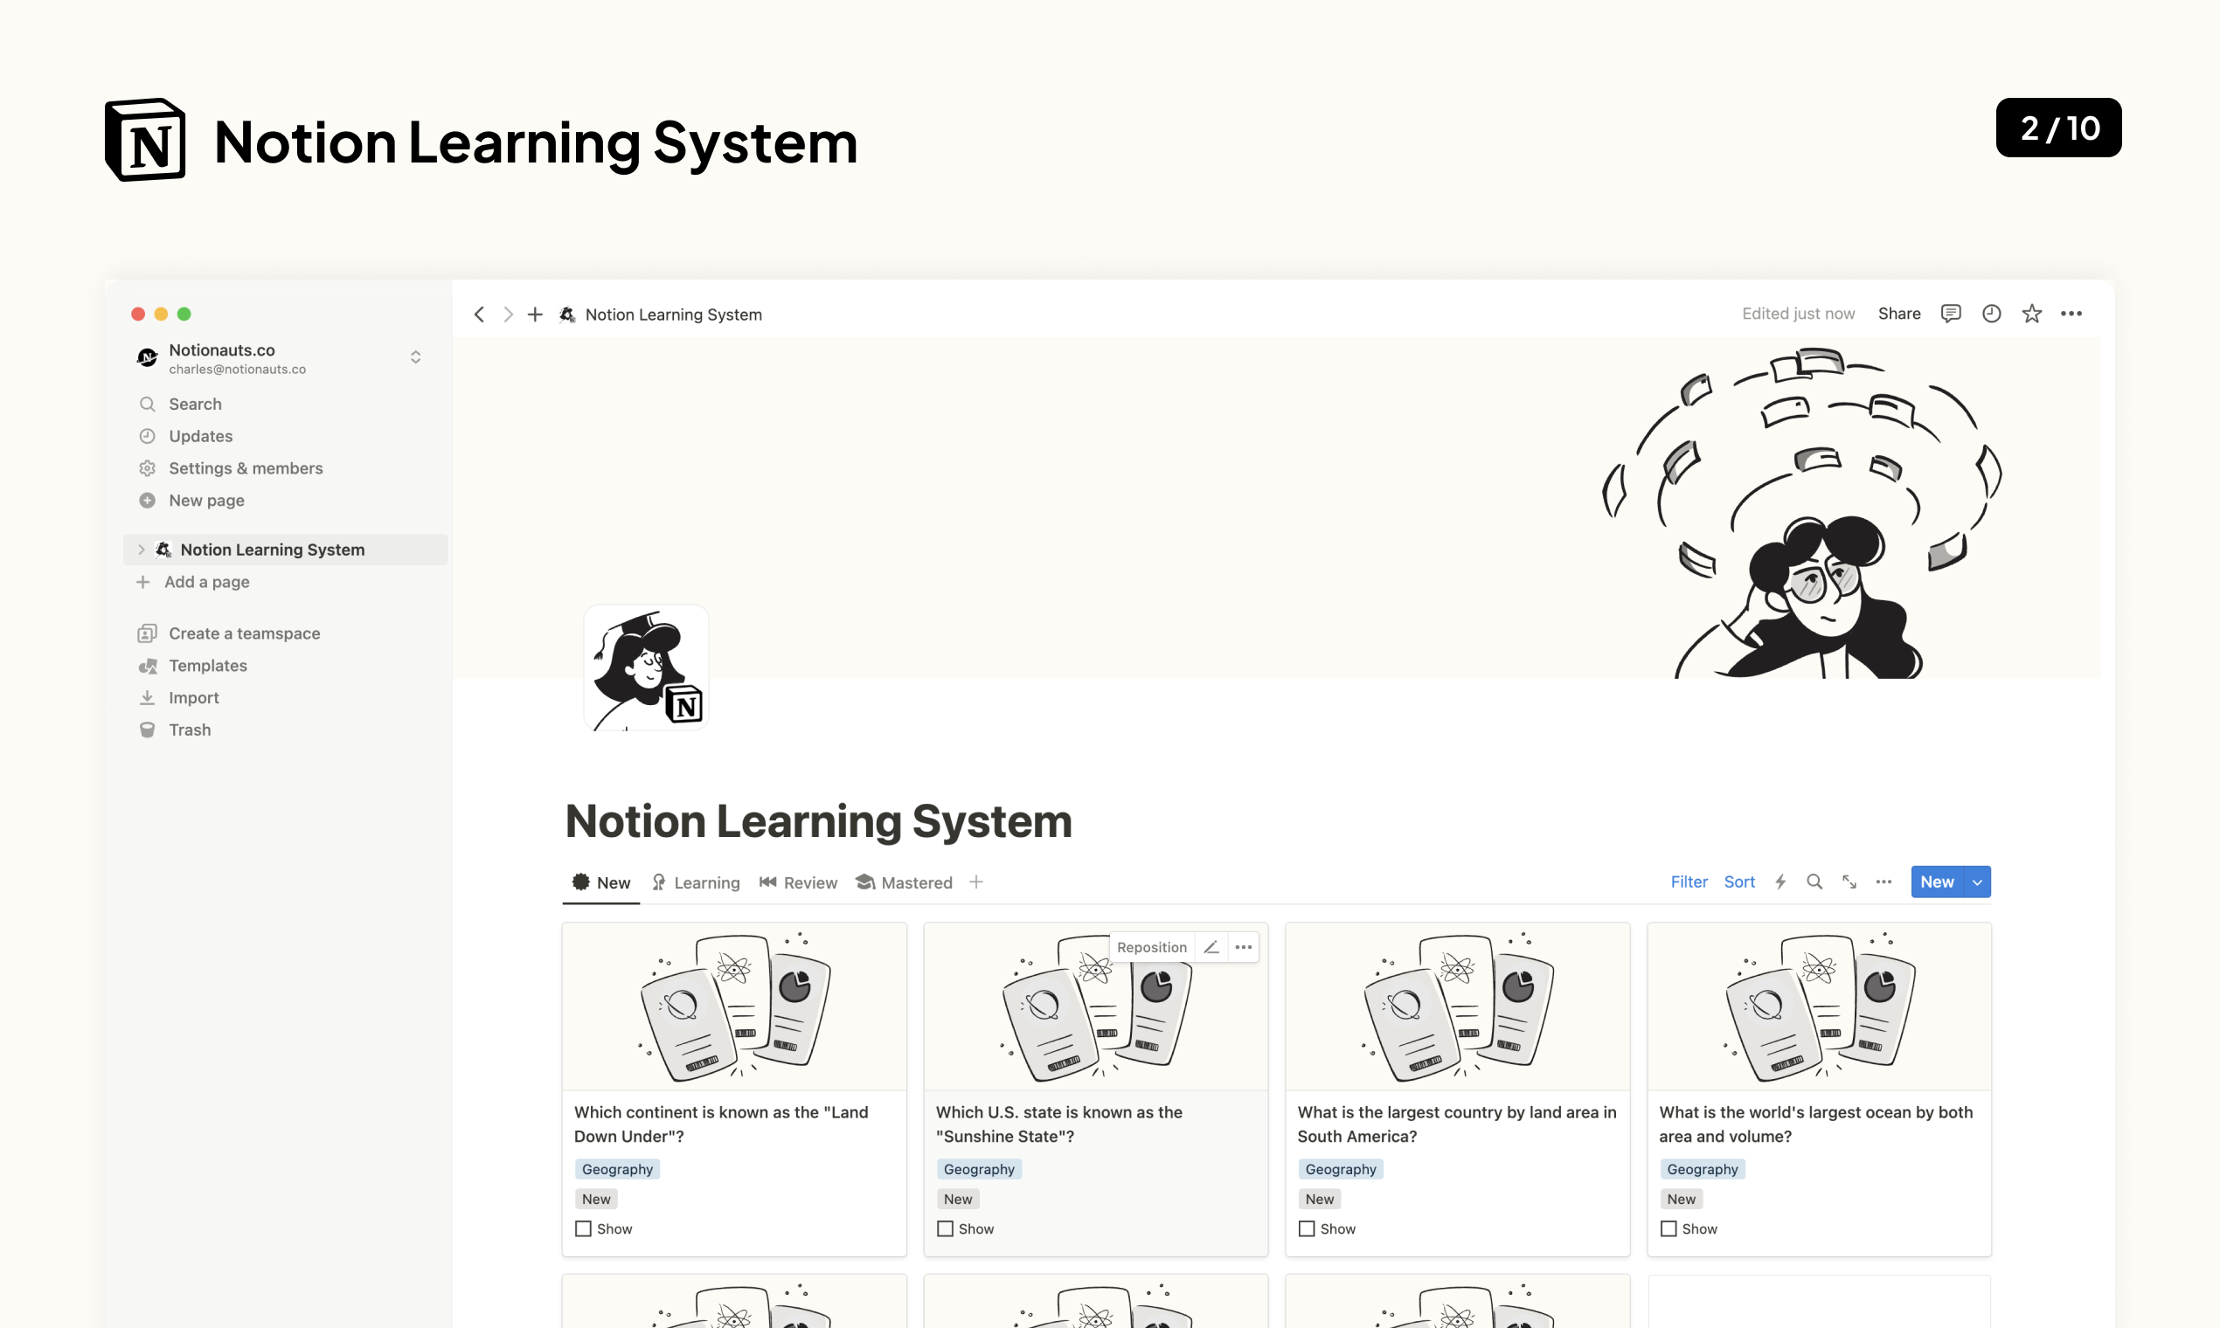Image resolution: width=2220 pixels, height=1328 pixels.
Task: Click New status tag on Sunshine State card
Action: click(958, 1198)
